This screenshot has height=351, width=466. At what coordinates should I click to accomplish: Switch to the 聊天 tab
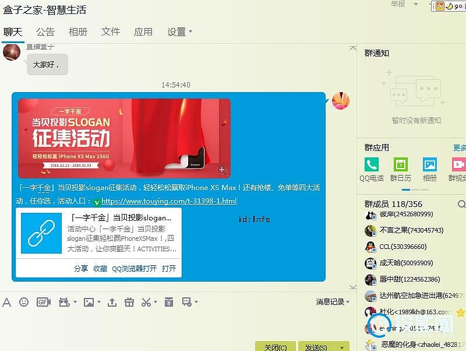click(13, 32)
